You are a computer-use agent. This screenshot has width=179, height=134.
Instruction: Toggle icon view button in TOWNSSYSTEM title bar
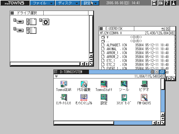point(152,72)
